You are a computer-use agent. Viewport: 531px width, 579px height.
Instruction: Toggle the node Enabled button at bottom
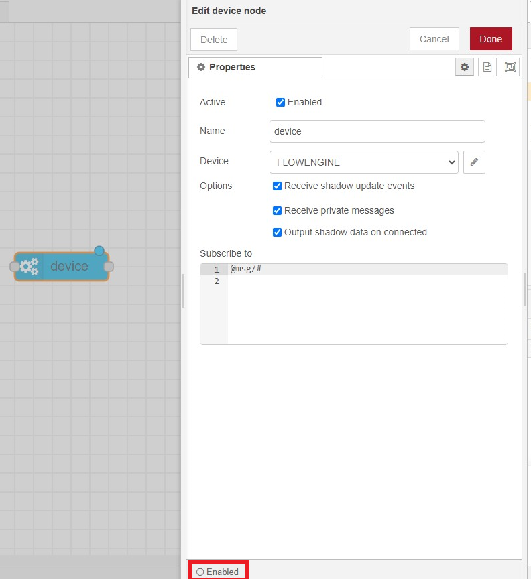click(218, 572)
